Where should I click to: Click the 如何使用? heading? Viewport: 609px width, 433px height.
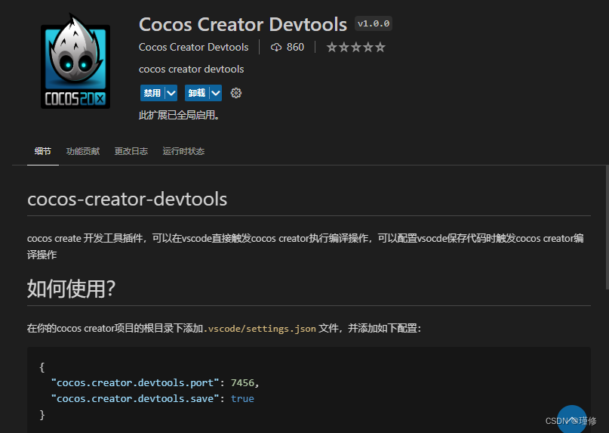click(71, 289)
